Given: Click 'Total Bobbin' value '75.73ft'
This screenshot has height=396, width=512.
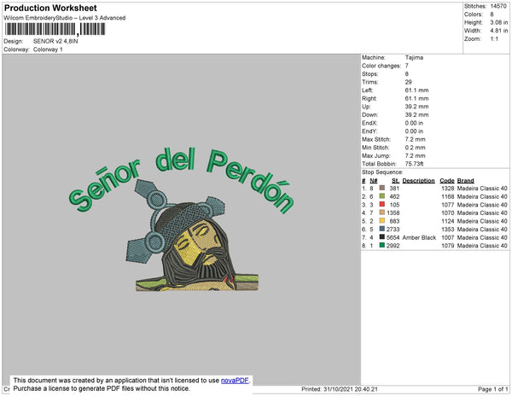Looking at the screenshot, I should [414, 164].
